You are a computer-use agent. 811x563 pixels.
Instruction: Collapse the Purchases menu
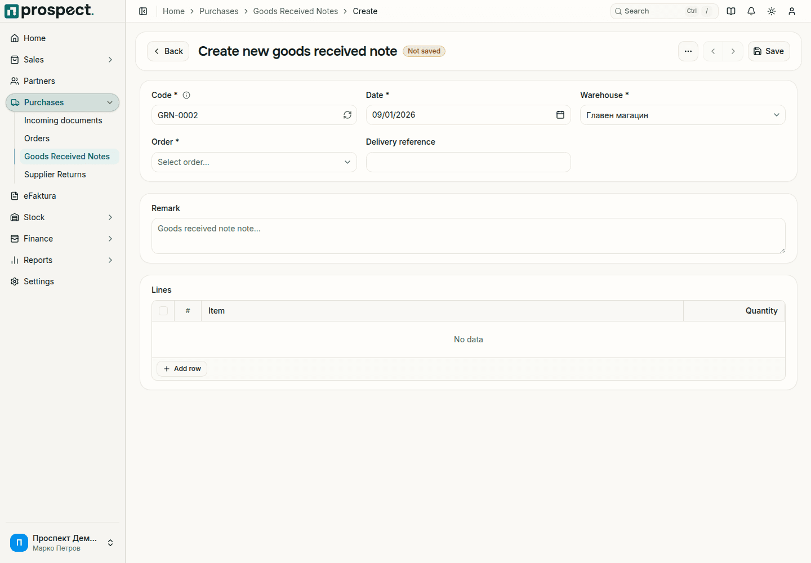coord(63,102)
